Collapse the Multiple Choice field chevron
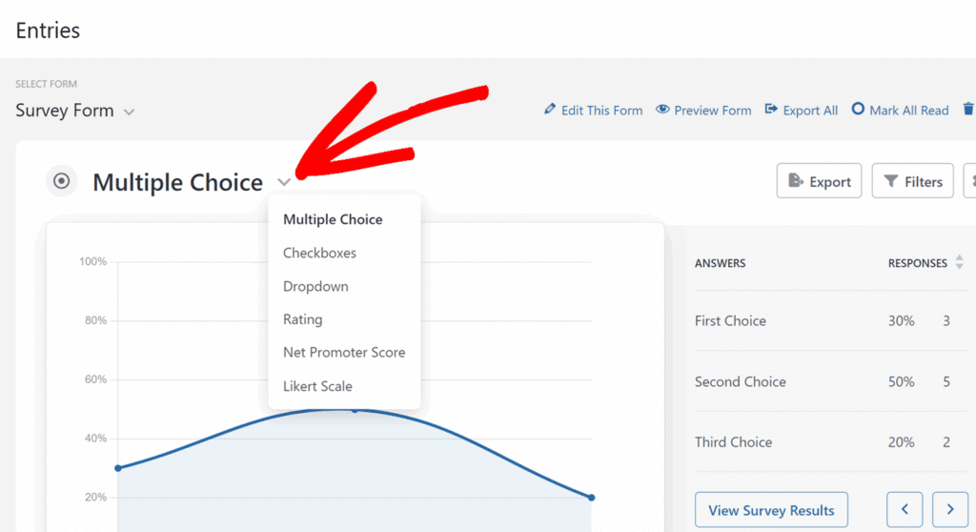This screenshot has width=976, height=532. coord(284,182)
